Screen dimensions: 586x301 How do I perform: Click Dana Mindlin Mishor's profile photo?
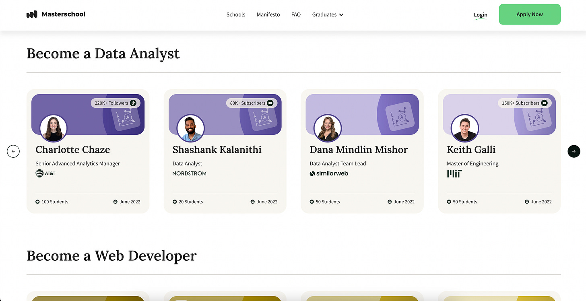(x=328, y=128)
